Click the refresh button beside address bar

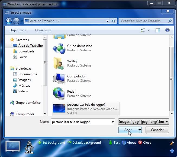click(x=114, y=21)
